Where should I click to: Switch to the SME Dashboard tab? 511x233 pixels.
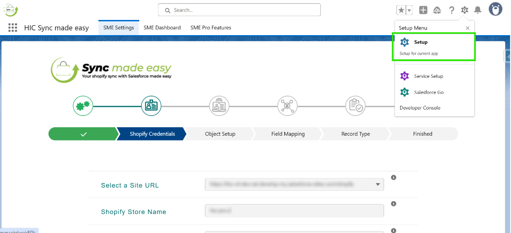tap(162, 28)
